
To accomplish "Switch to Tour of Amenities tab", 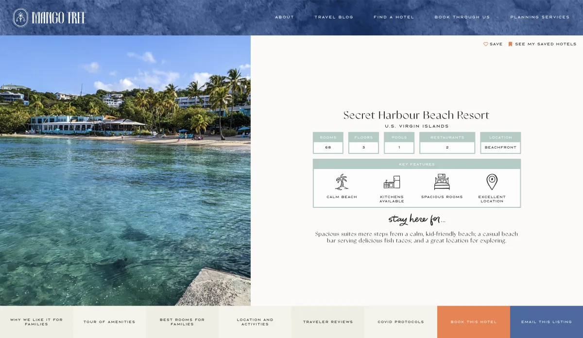I will tap(109, 322).
